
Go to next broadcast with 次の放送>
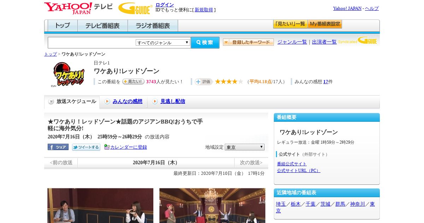coord(251,163)
